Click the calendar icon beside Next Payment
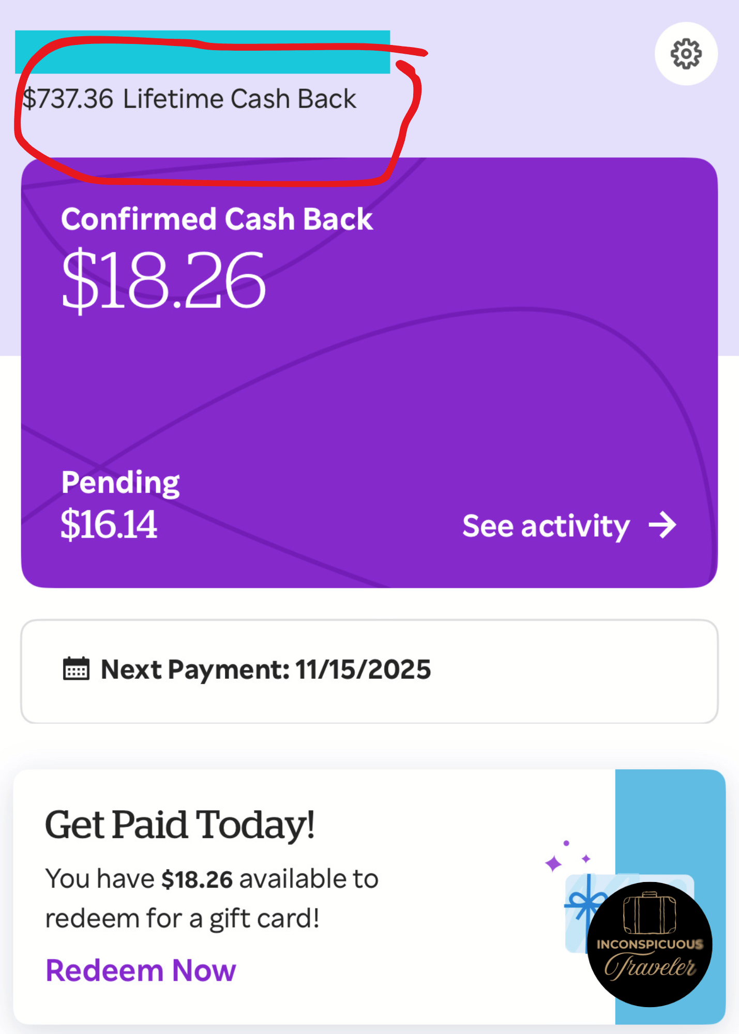This screenshot has width=739, height=1034. pos(76,669)
